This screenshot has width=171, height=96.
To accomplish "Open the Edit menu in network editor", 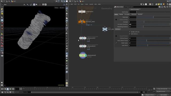I will click(75, 4).
